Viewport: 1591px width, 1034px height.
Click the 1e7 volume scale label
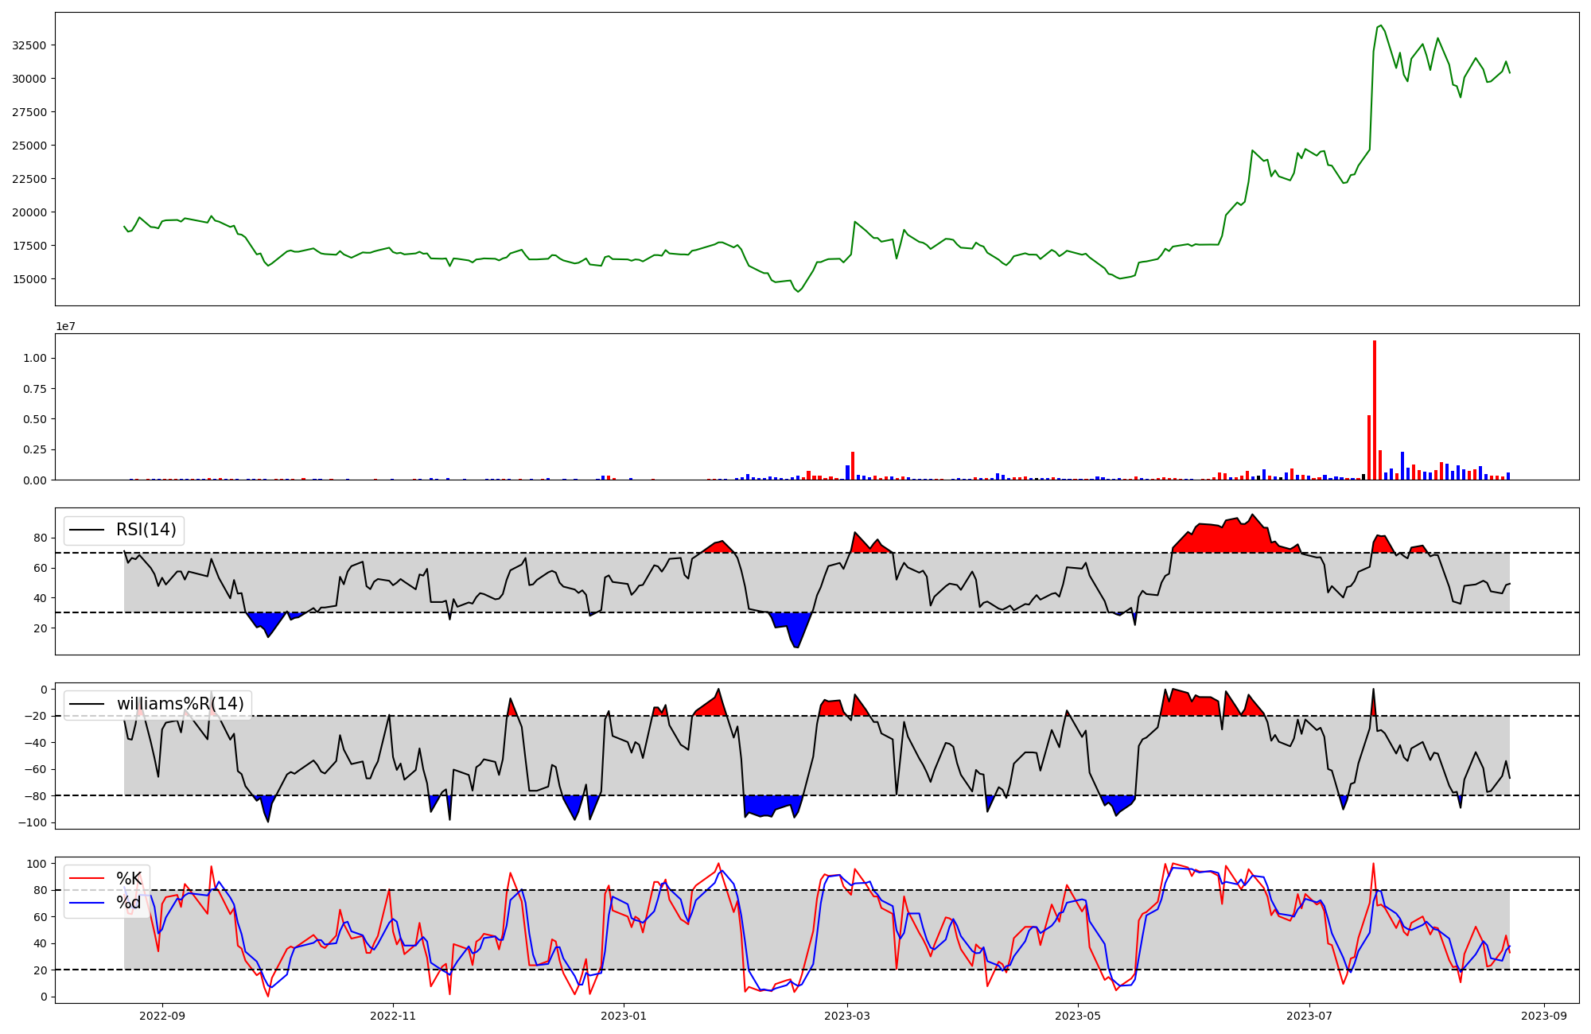tap(65, 326)
